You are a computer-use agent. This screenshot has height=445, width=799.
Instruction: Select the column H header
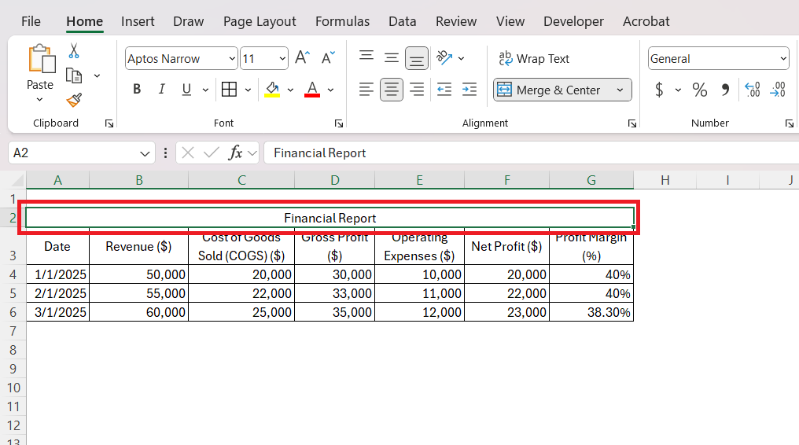(665, 180)
